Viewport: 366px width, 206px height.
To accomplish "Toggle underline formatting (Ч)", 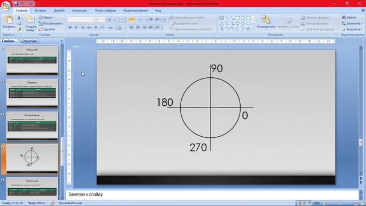I will [82, 27].
